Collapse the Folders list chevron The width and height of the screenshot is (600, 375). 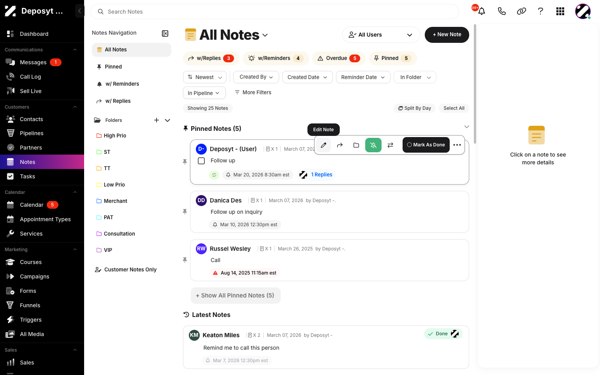point(167,120)
